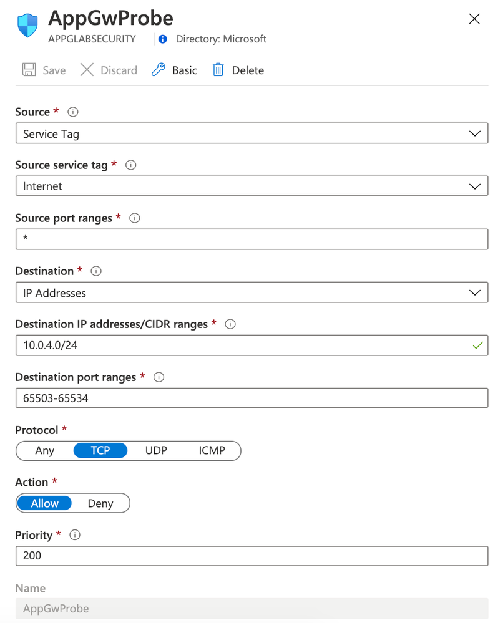Click the Priority input field

pyautogui.click(x=251, y=556)
